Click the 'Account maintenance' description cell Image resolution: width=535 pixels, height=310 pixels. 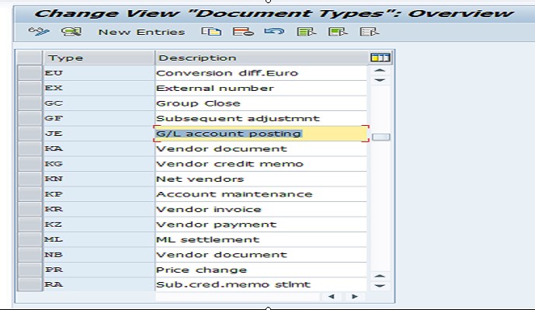261,194
